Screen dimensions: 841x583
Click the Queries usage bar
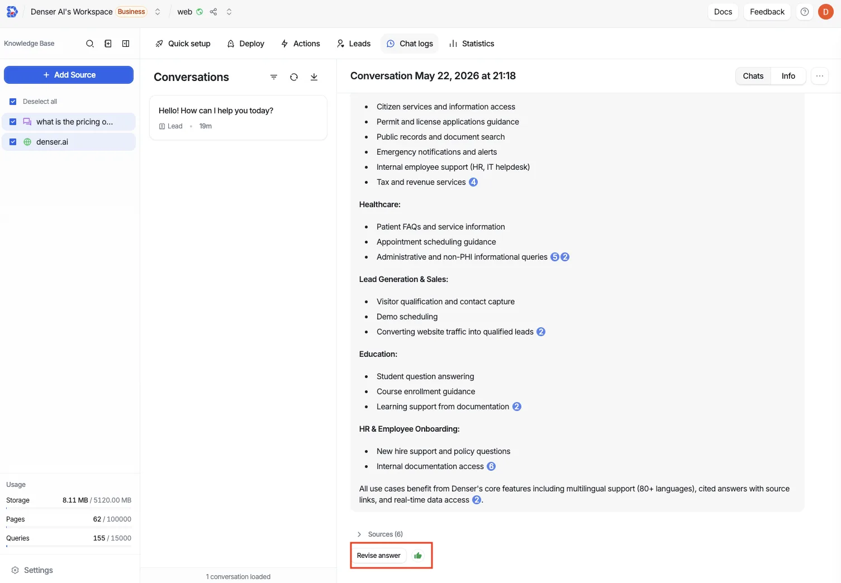pos(69,546)
